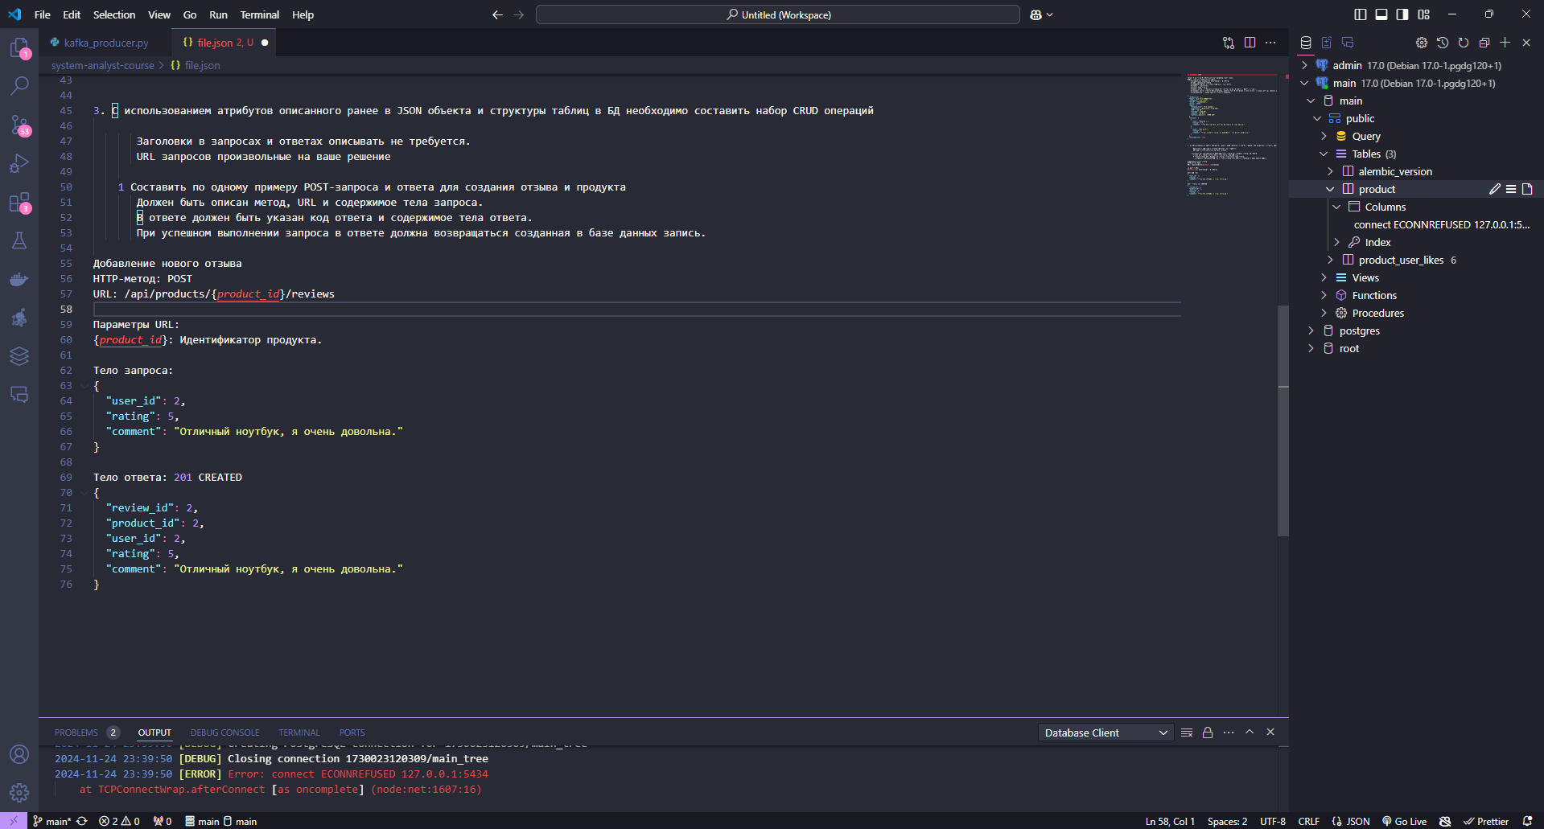Click the Untitled (Workspace) command center search box

tap(777, 14)
